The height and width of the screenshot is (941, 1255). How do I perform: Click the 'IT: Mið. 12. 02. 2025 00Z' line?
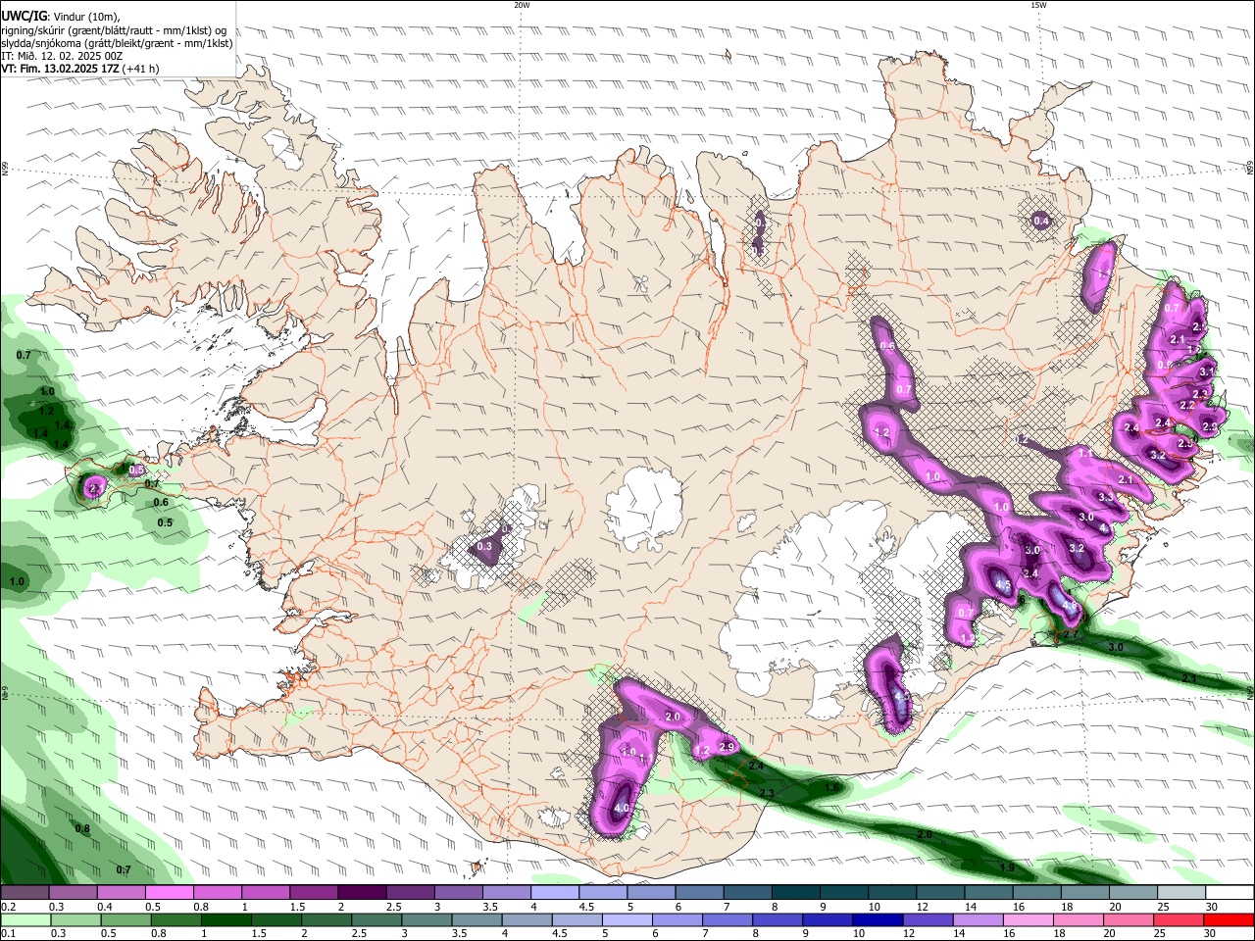[62, 56]
